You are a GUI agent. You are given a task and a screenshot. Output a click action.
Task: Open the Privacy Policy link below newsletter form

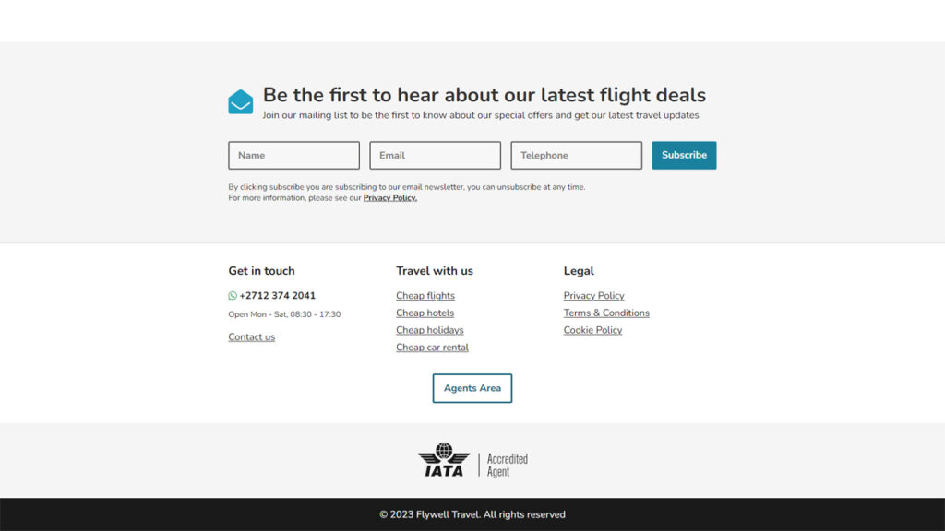pos(390,198)
